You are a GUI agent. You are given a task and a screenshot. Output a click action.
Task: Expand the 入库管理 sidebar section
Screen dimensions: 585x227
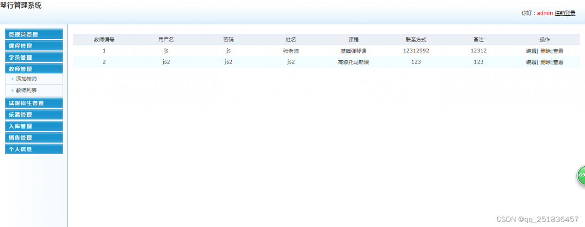point(34,126)
